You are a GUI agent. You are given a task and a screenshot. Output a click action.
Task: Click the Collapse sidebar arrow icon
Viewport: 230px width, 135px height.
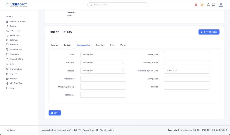click(5, 130)
